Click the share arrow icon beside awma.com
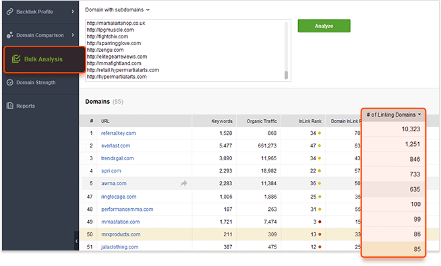 coord(184,183)
